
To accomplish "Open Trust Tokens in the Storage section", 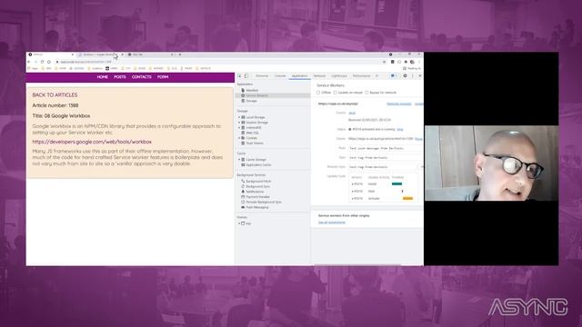I will click(255, 144).
